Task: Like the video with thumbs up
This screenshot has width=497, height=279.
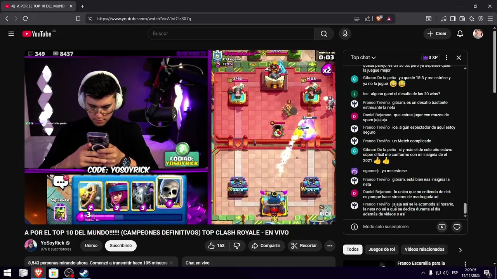Action: point(216,246)
